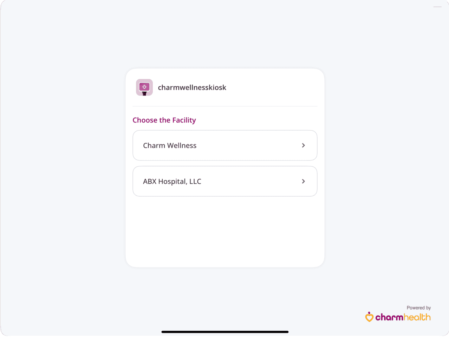Select the Charm Wellness facility
This screenshot has width=449, height=337.
click(x=225, y=145)
